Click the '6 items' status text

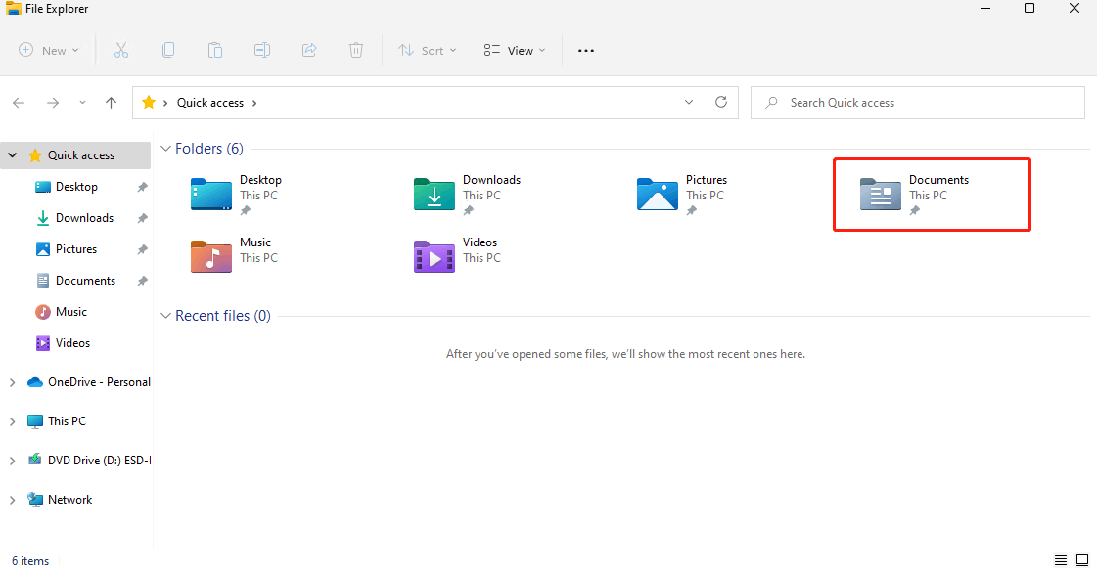[x=30, y=561]
